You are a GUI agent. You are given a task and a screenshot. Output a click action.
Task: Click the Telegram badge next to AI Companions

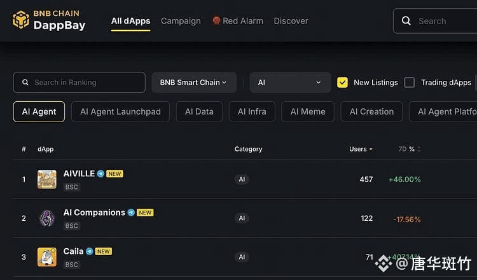tap(131, 213)
